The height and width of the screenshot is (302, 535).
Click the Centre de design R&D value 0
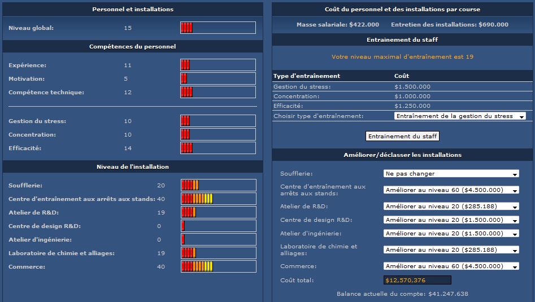pos(159,226)
